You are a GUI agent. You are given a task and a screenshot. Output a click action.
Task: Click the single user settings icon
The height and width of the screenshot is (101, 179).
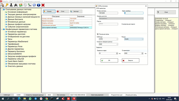(x=11, y=5)
